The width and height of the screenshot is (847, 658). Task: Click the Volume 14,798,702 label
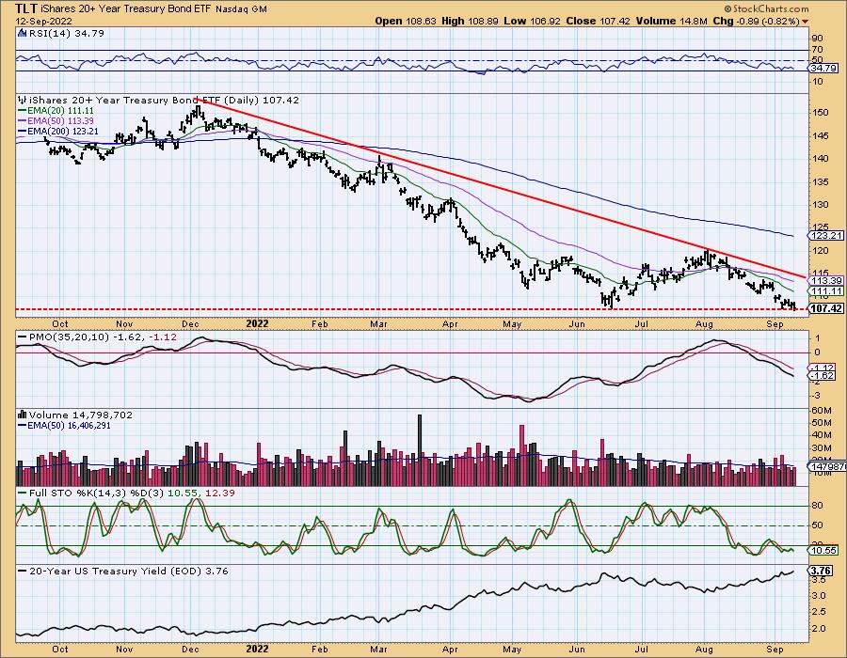(x=81, y=415)
